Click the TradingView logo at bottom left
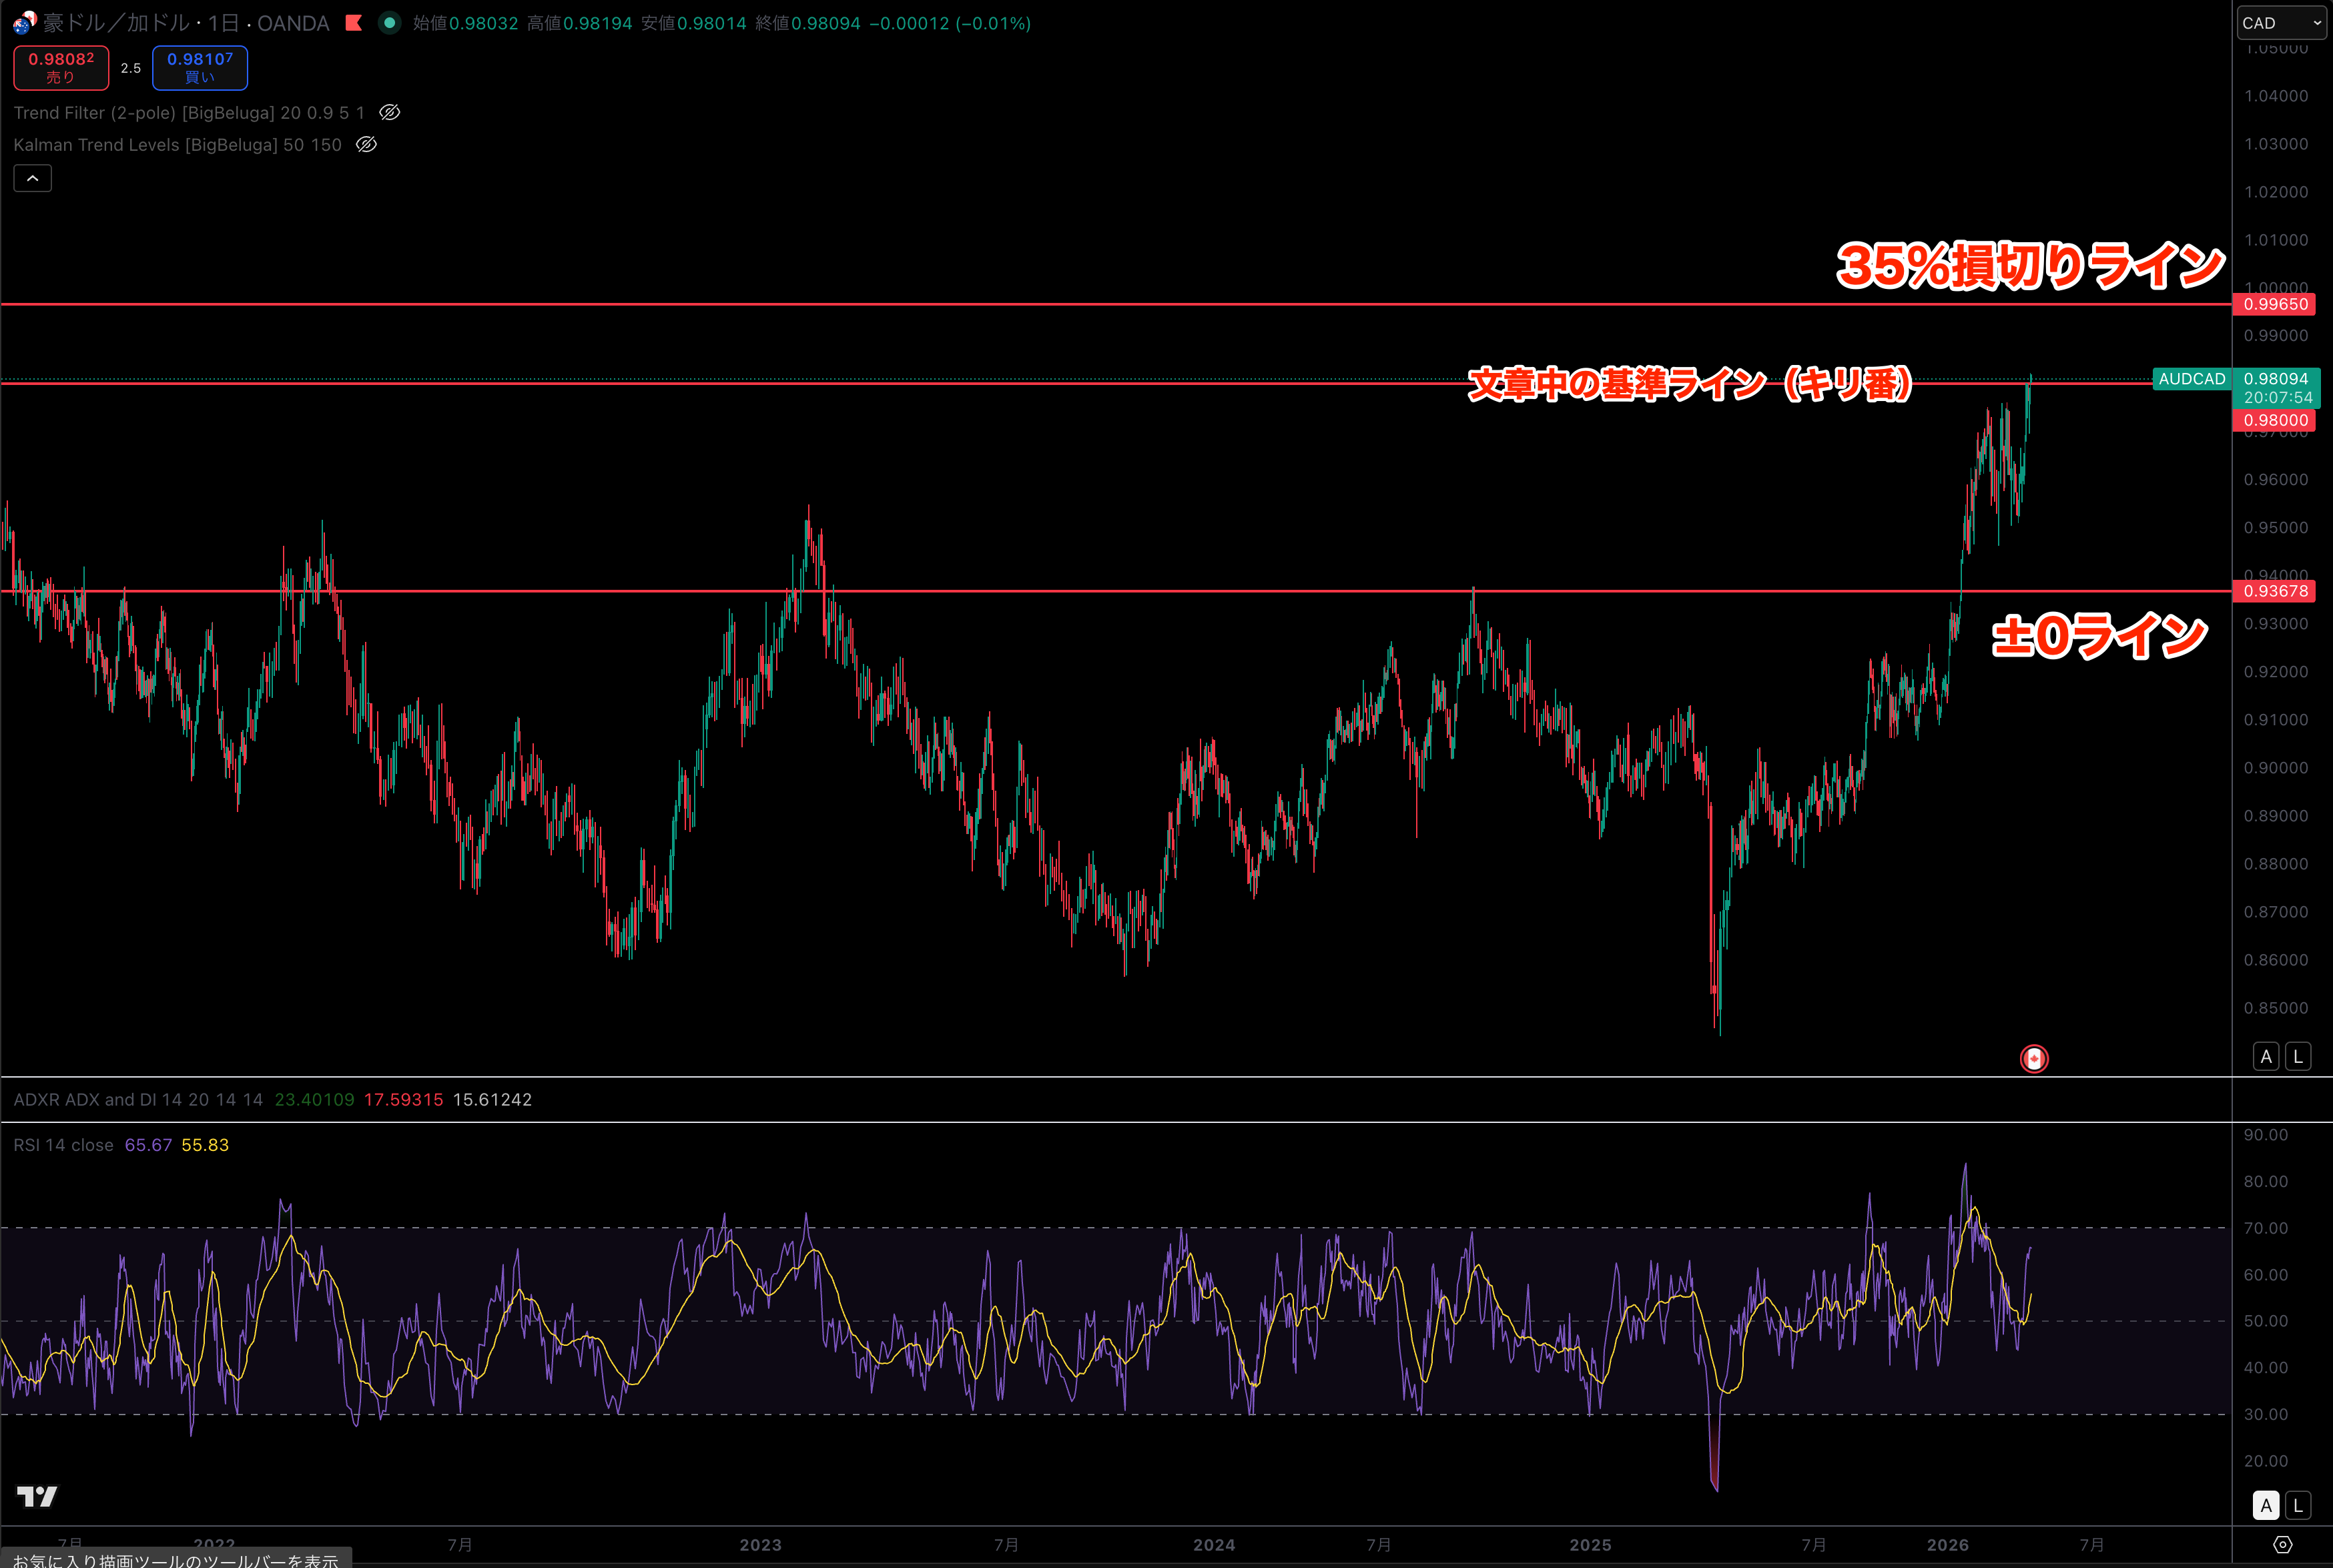2333x1568 pixels. point(37,1496)
